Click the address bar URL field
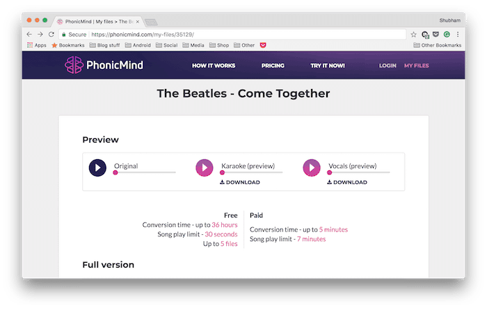The width and height of the screenshot is (487, 310). point(232,35)
